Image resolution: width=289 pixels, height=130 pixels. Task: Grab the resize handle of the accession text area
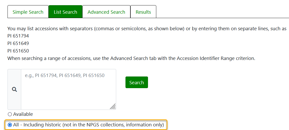(113, 106)
